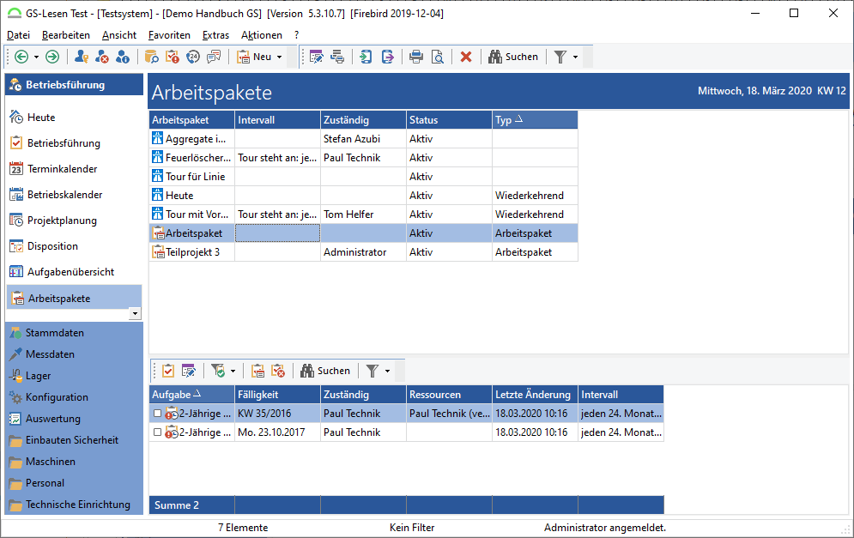Click the user key (login) icon

pos(82,57)
